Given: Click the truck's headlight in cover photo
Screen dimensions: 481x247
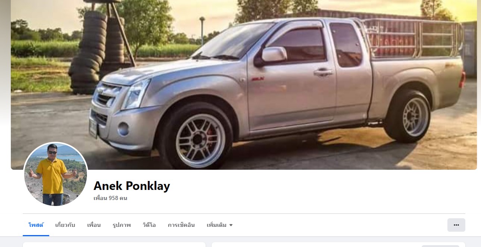Looking at the screenshot, I should click(136, 94).
